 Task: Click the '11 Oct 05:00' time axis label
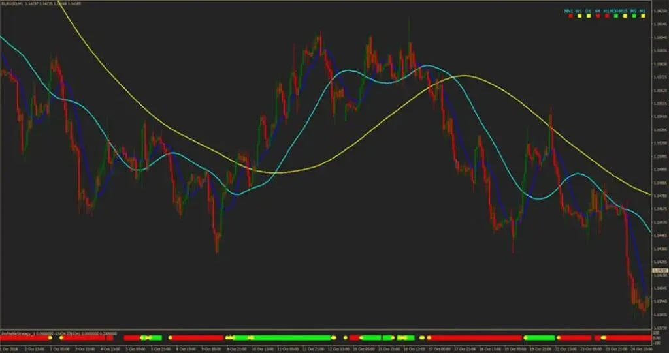pos(287,349)
